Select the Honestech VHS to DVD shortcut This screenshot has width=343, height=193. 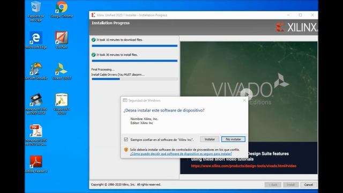coord(36,104)
